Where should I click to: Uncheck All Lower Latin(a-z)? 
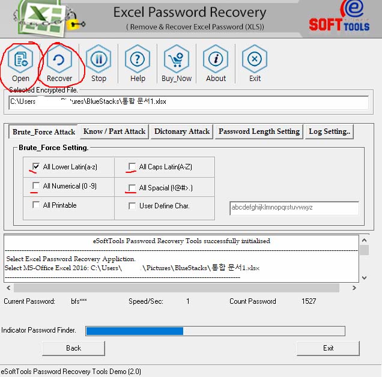tap(36, 166)
